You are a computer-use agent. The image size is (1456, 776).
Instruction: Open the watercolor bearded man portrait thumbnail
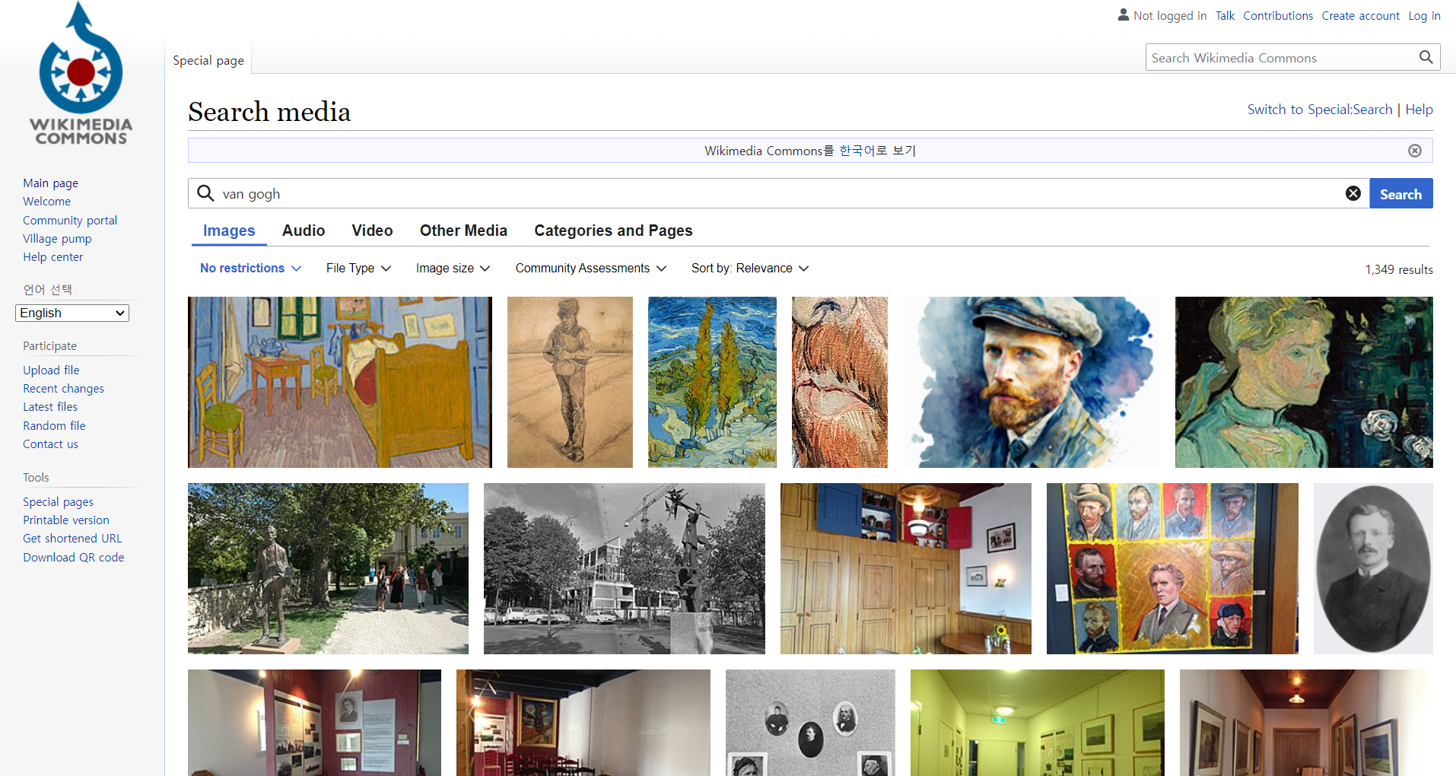click(x=1032, y=382)
